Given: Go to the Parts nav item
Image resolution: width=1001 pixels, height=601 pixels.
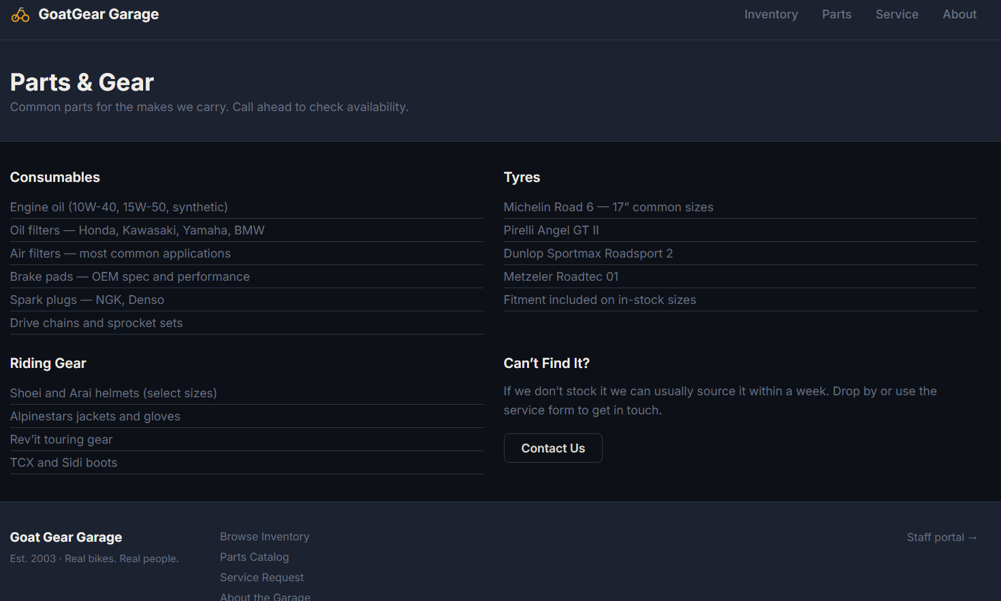Looking at the screenshot, I should click(837, 14).
